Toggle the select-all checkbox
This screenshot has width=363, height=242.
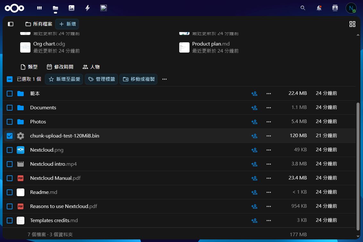tap(10, 79)
